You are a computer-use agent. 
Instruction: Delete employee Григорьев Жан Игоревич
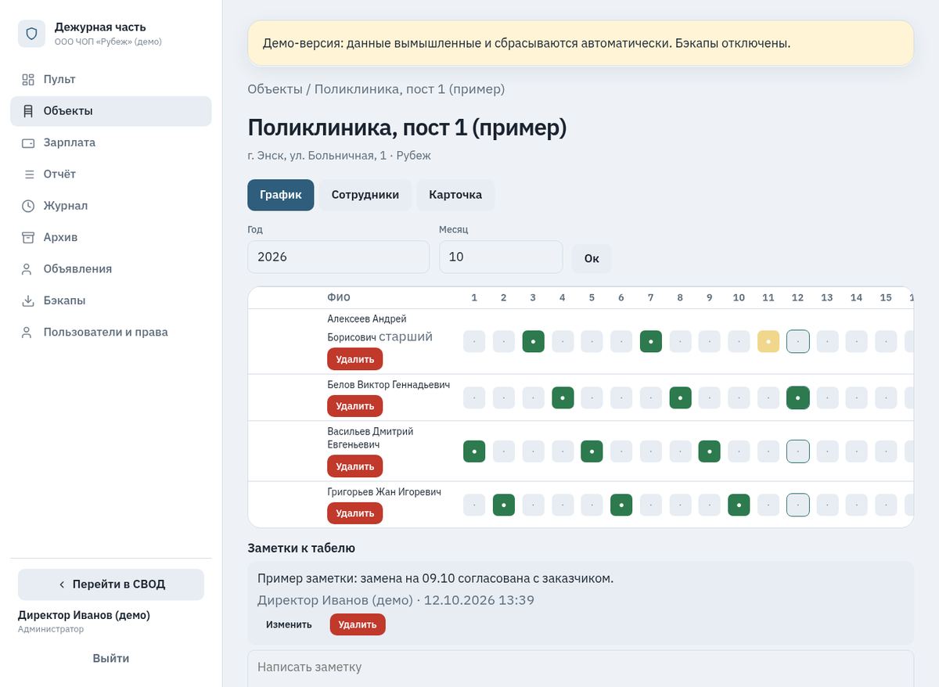click(x=355, y=513)
